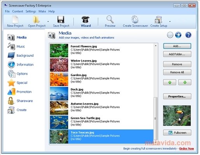Expand the Create Setup dropdown arrow
200x155 pixels.
coord(170,21)
